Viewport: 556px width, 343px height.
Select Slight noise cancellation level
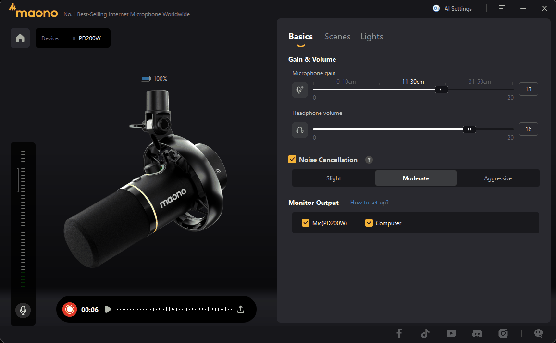click(x=334, y=178)
